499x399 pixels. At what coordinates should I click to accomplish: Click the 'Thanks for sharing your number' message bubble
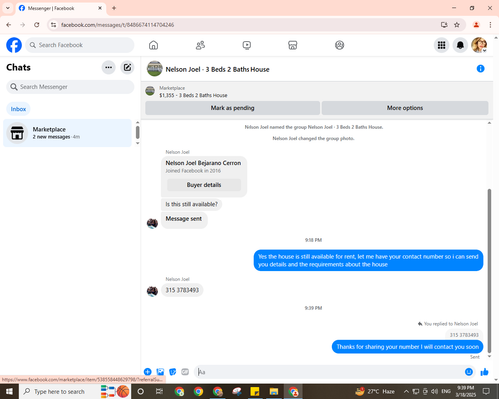(408, 347)
